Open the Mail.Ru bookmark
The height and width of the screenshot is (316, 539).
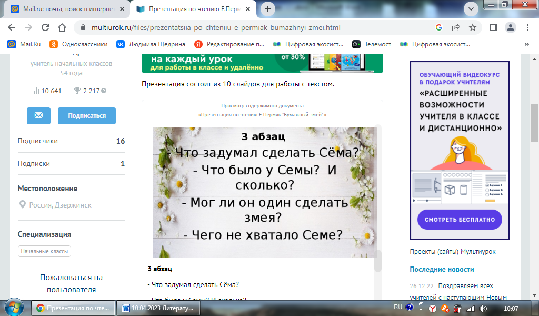pos(24,44)
